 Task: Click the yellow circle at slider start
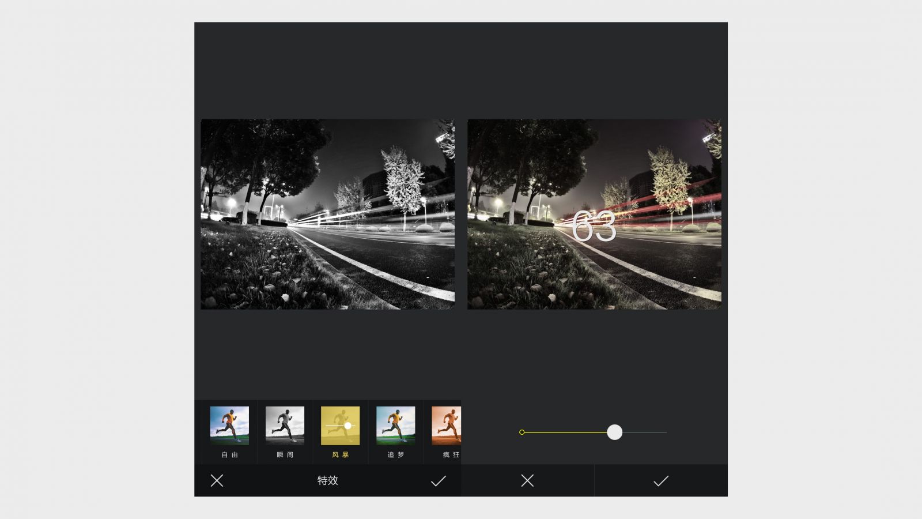coord(522,432)
